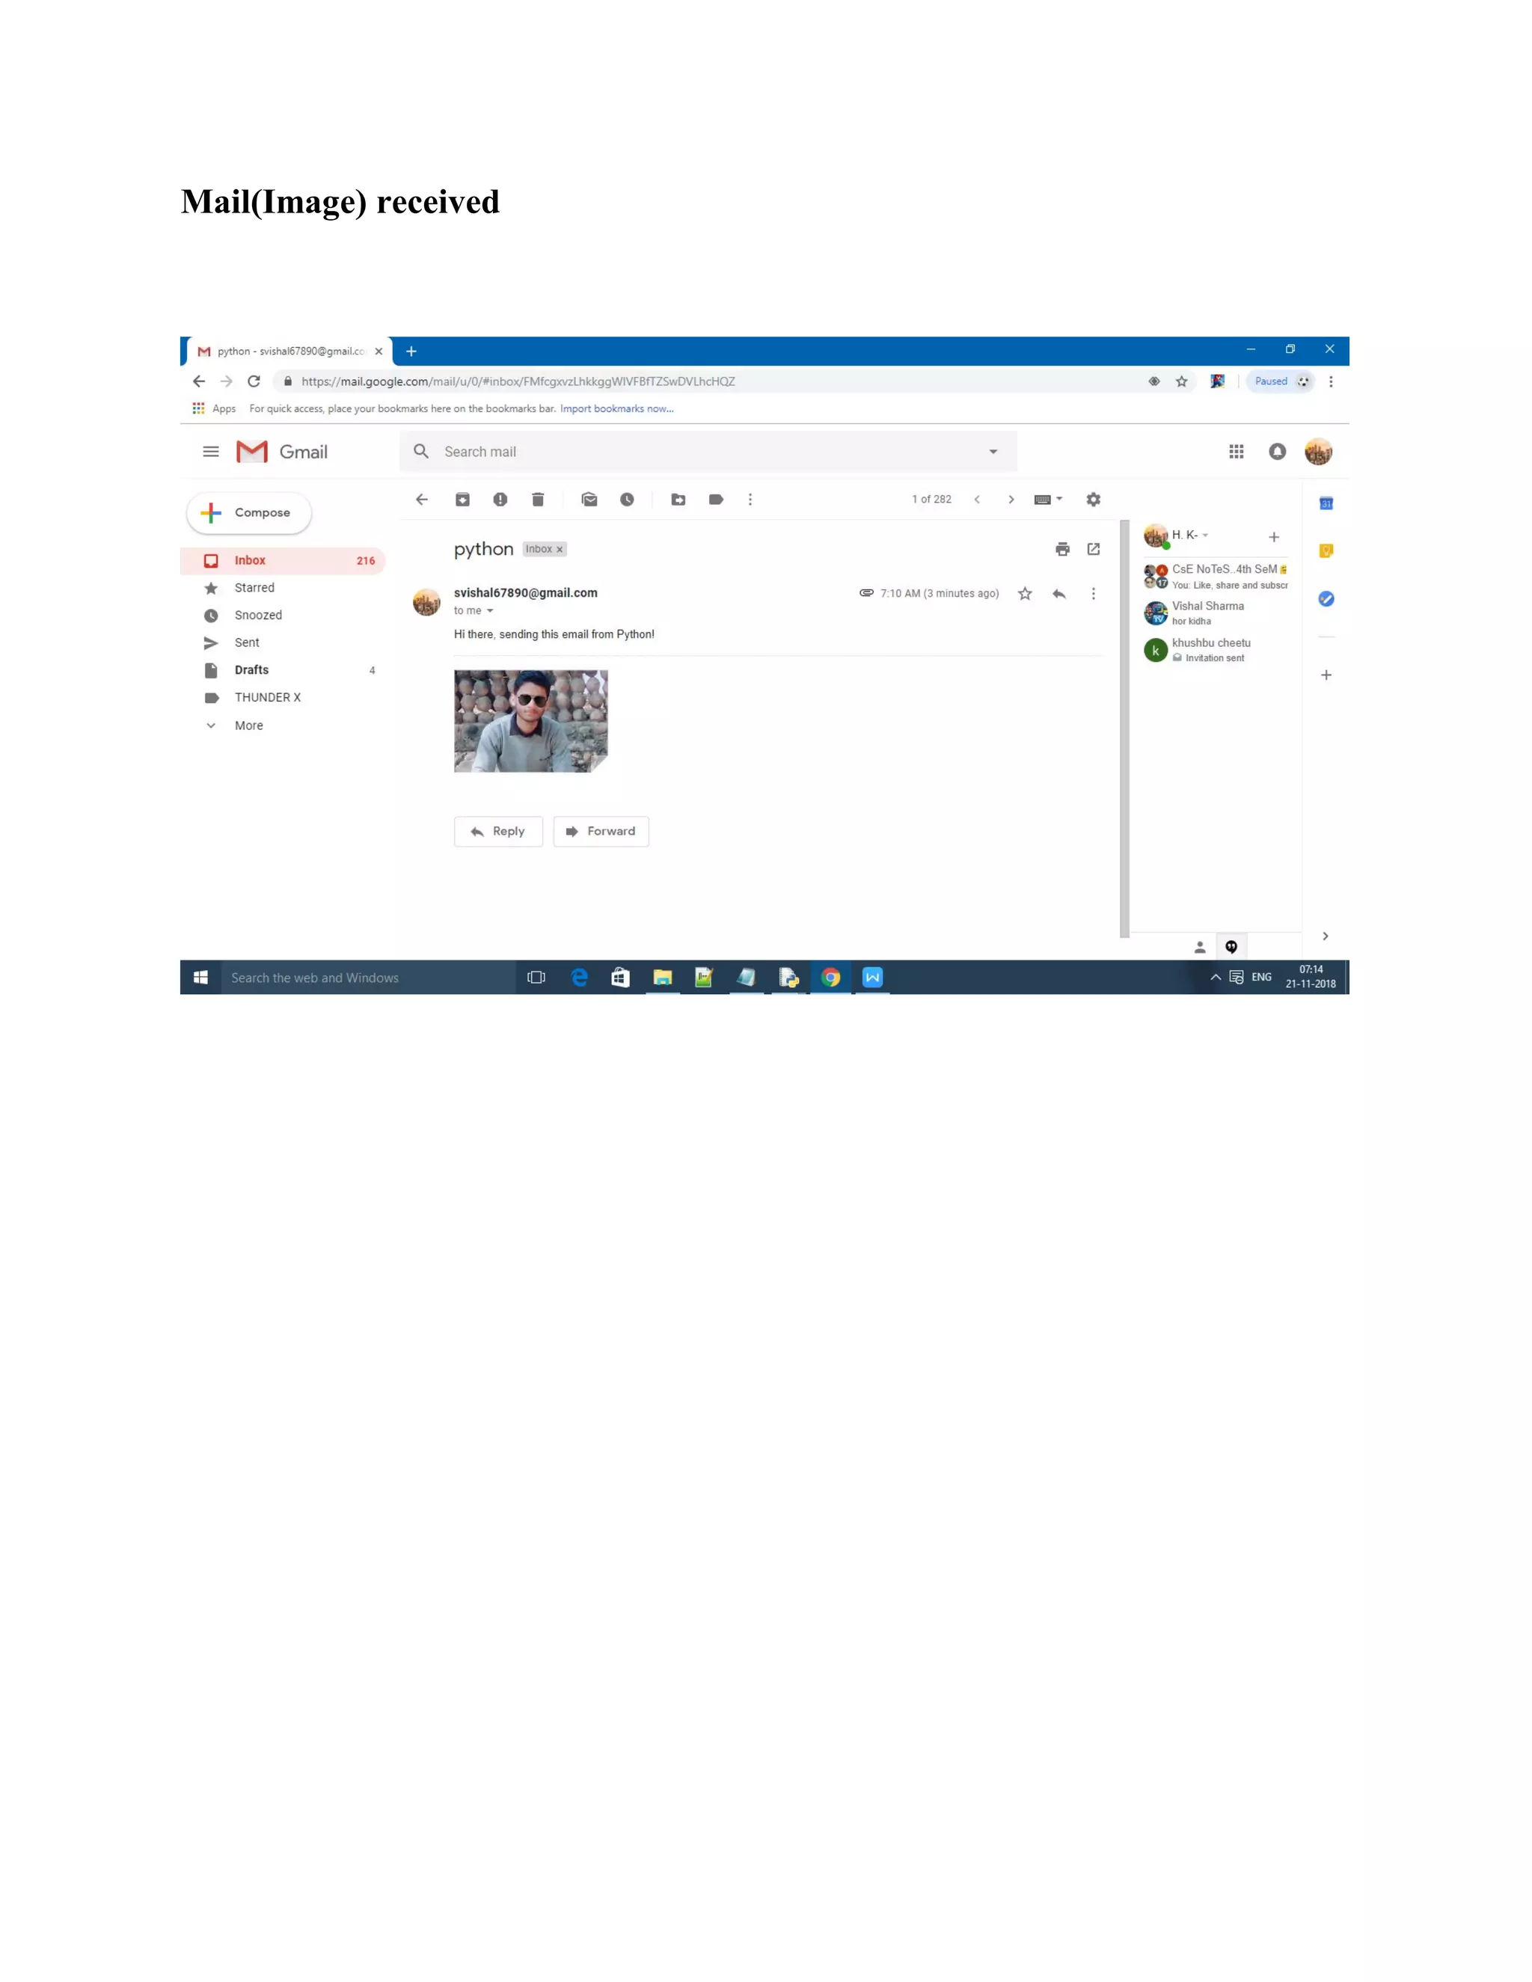This screenshot has height=1982, width=1532.
Task: Go to the older email arrow
Action: tap(1011, 499)
